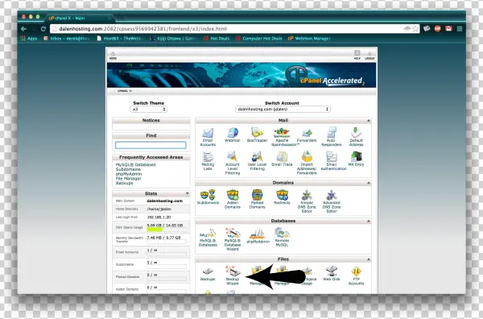Collapse the Files section
Image resolution: width=483 pixels, height=319 pixels.
pyautogui.click(x=369, y=259)
